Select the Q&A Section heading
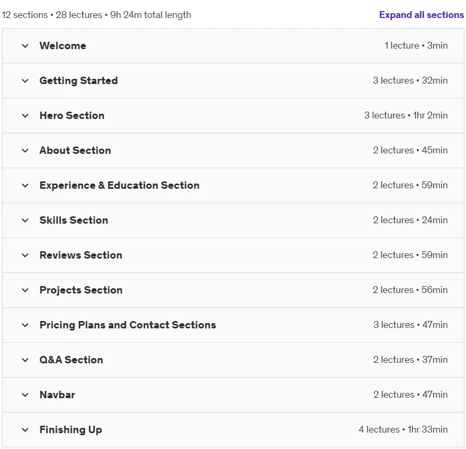Viewport: 466px width, 449px height. coord(71,360)
